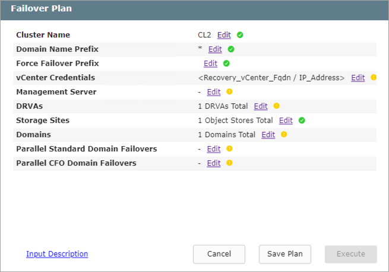Open the Input Description link
The height and width of the screenshot is (272, 389).
(x=57, y=254)
